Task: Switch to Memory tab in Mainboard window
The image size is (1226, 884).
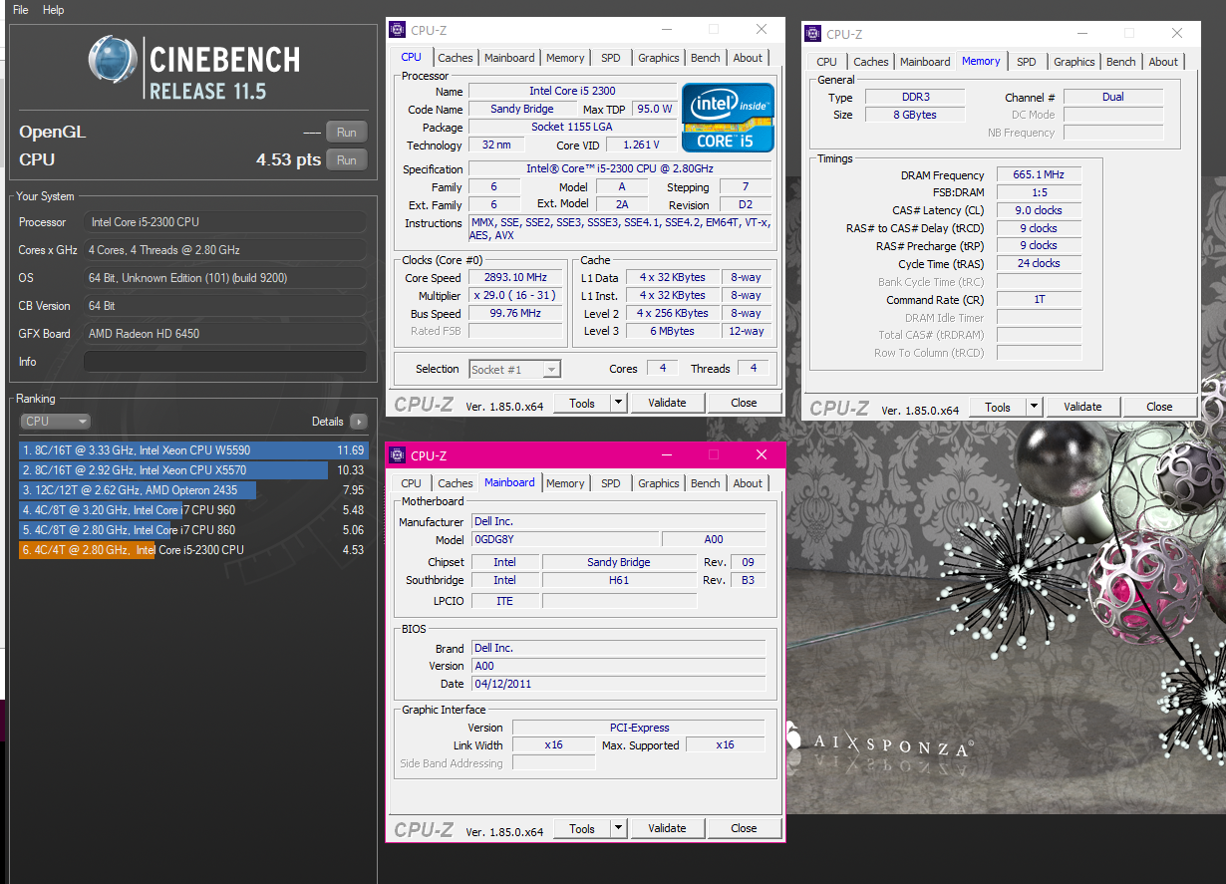Action: (565, 483)
